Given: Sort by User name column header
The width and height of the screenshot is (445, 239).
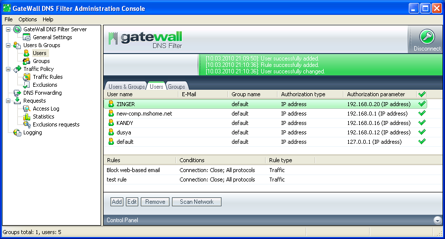Looking at the screenshot, I should click(x=141, y=94).
